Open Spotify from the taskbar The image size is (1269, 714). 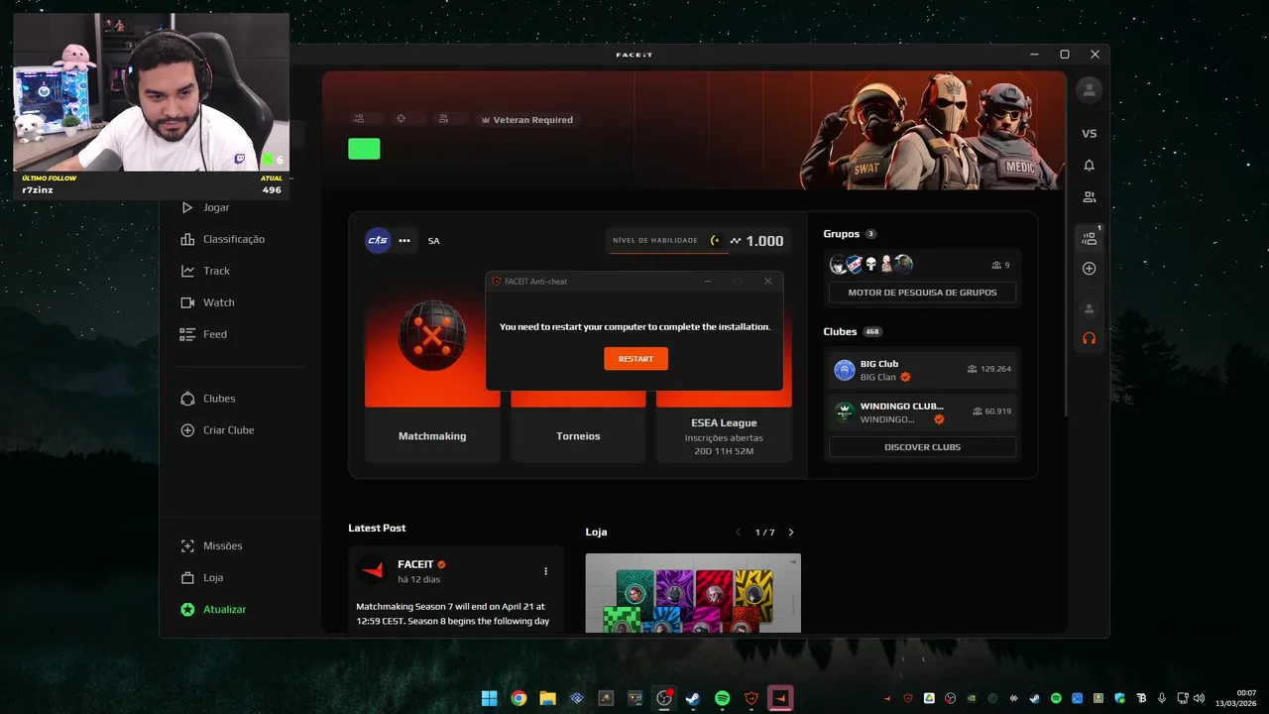point(723,698)
